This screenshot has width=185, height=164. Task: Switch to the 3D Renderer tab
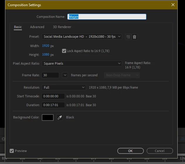(62, 27)
